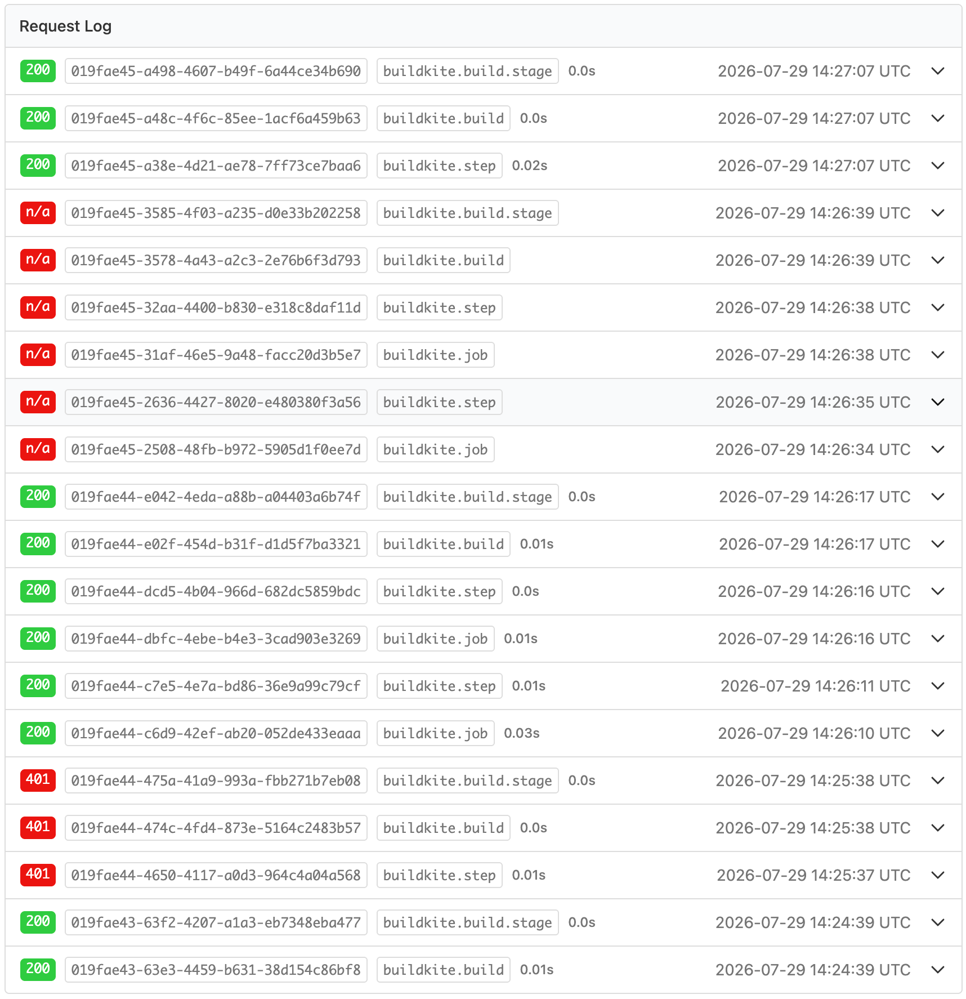Expand row 019fae45-31af-46e5-9a48-facc20d3b5e7 details
Viewport: 966px width, 999px height.
tap(937, 355)
